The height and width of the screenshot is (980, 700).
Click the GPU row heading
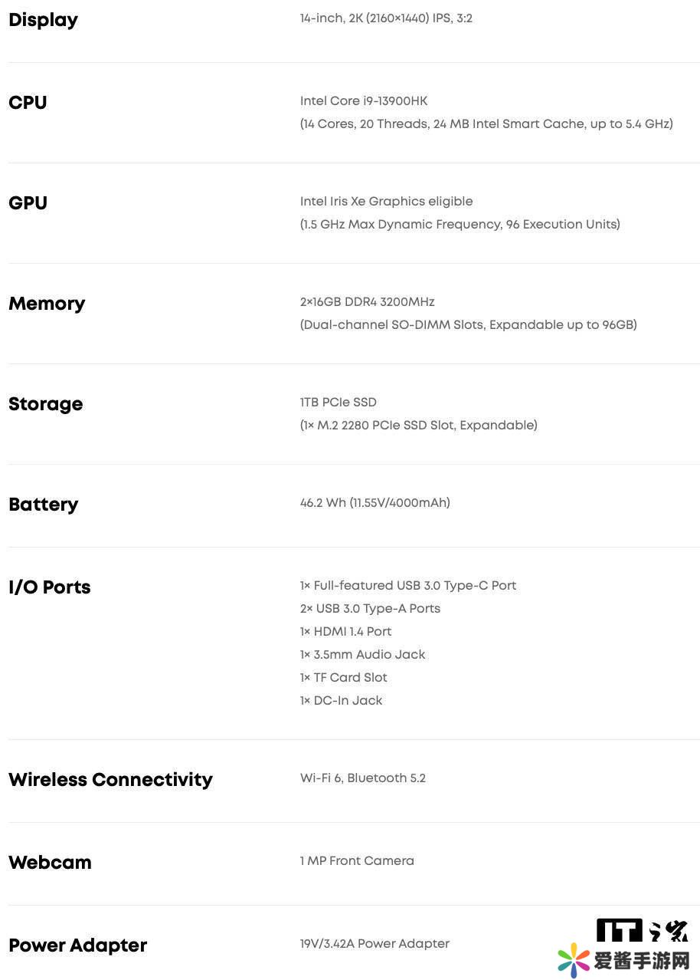[28, 203]
